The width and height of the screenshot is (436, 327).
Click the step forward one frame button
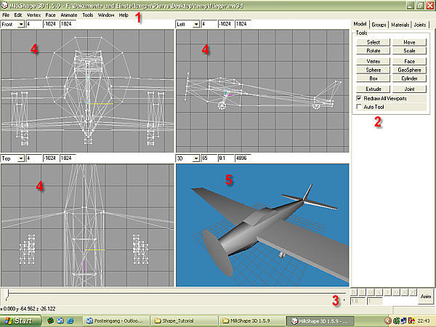click(x=387, y=292)
